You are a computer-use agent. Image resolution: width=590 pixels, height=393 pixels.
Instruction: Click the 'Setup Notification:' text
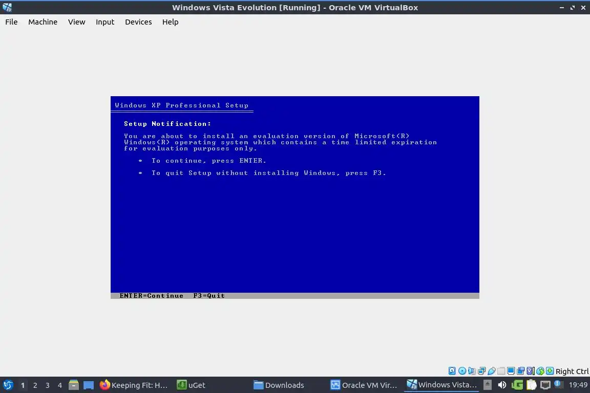pyautogui.click(x=167, y=124)
